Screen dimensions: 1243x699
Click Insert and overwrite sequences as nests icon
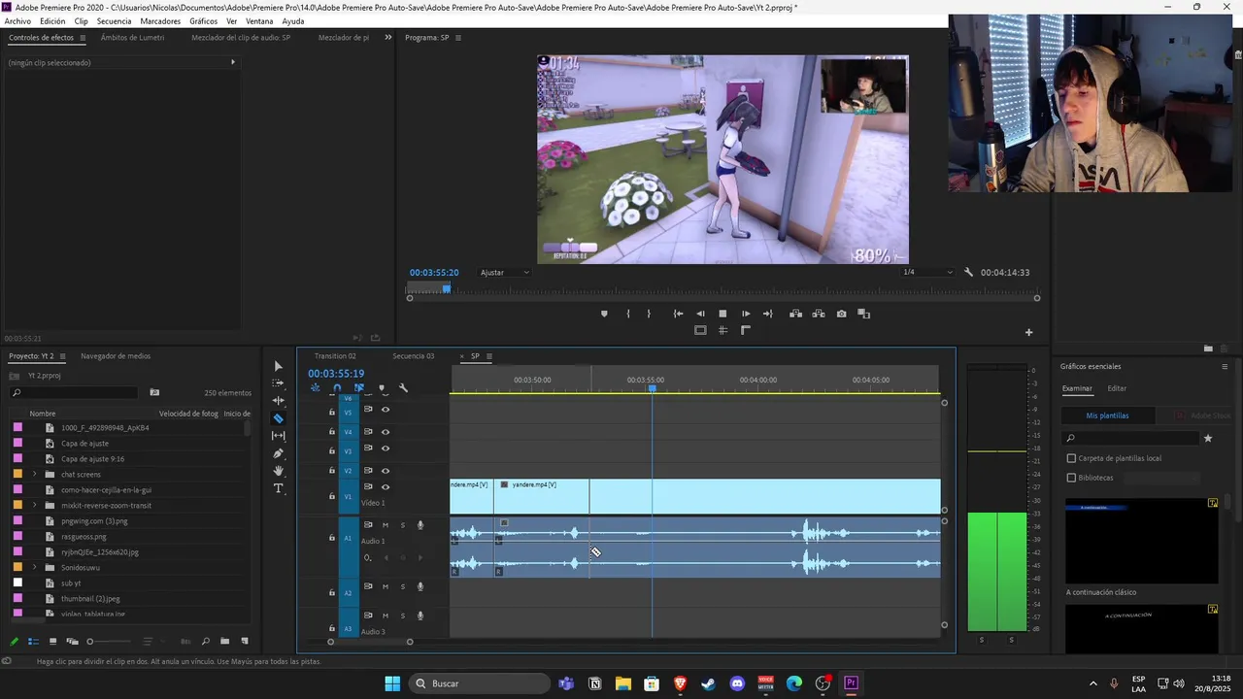tap(315, 388)
